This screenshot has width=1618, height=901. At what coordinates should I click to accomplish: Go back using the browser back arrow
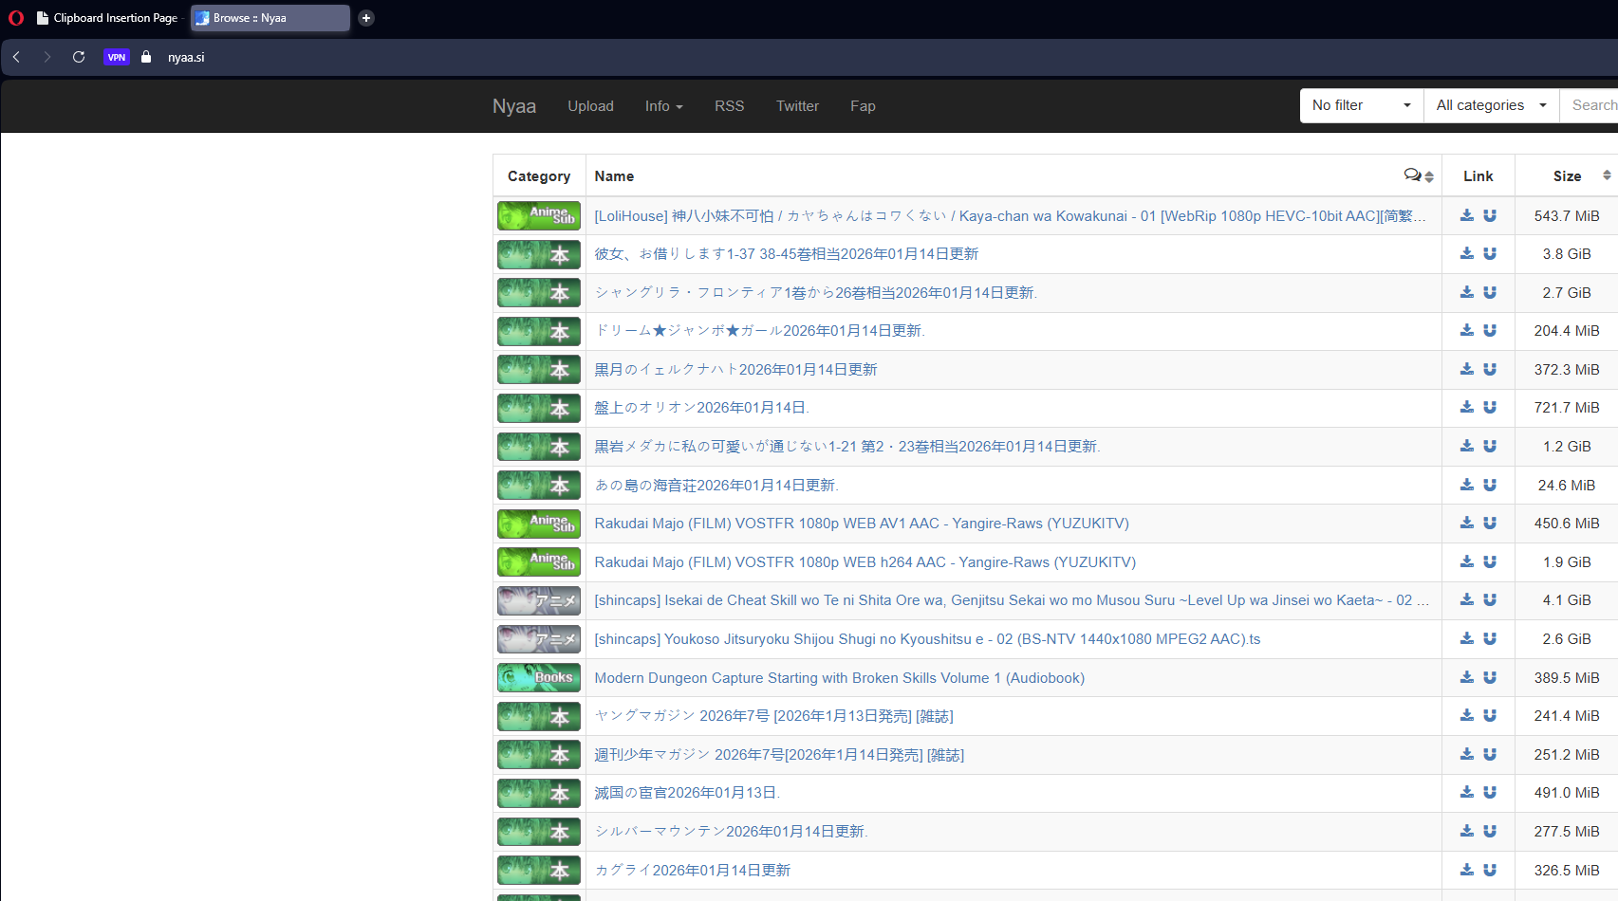point(17,57)
